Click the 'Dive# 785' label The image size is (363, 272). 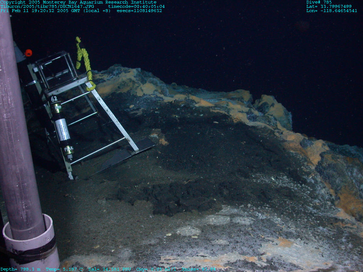coord(319,2)
